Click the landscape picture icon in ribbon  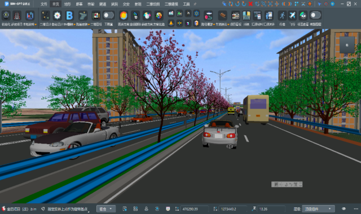171,13
